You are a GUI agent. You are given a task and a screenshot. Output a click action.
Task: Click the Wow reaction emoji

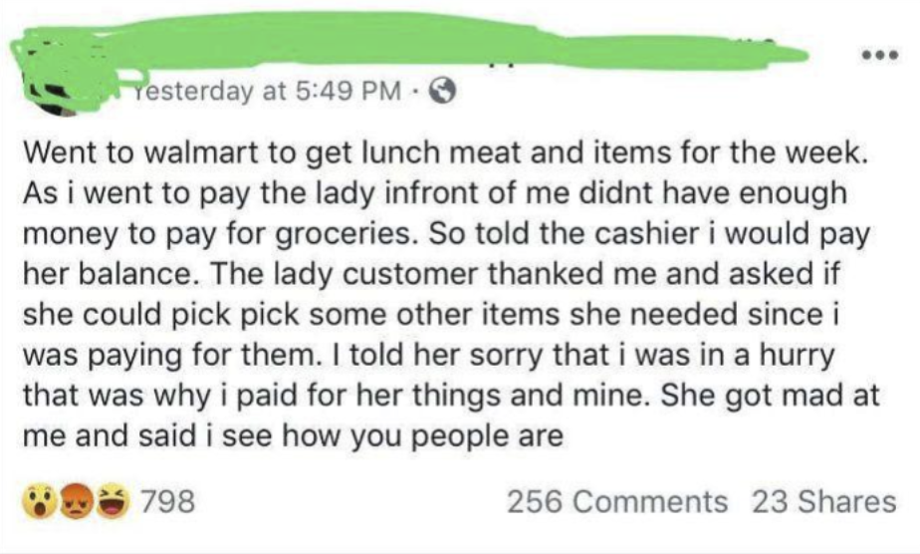[x=40, y=501]
